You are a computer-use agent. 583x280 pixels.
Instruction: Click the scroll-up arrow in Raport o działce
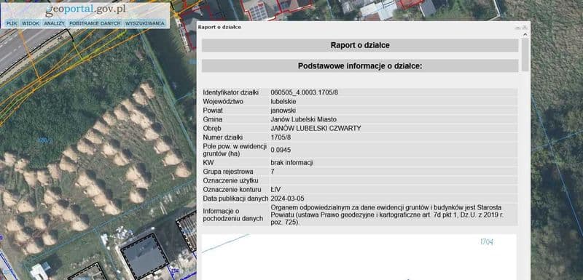click(525, 35)
